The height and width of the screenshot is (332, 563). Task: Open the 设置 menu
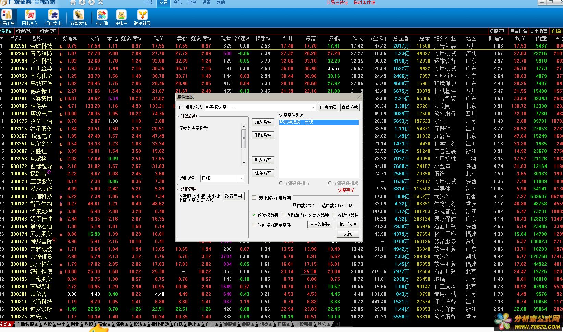[x=206, y=2]
